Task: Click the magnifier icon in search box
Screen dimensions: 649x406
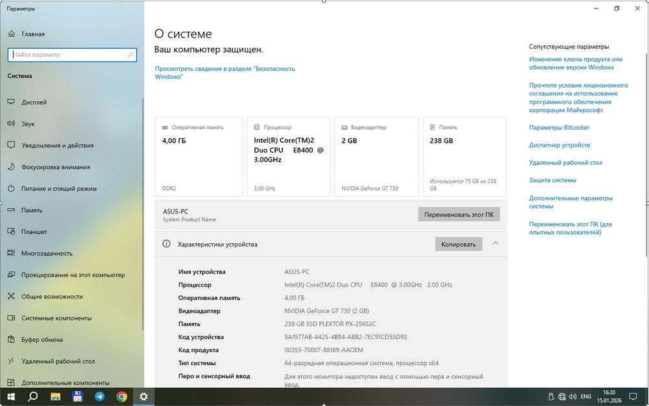Action: (x=130, y=54)
